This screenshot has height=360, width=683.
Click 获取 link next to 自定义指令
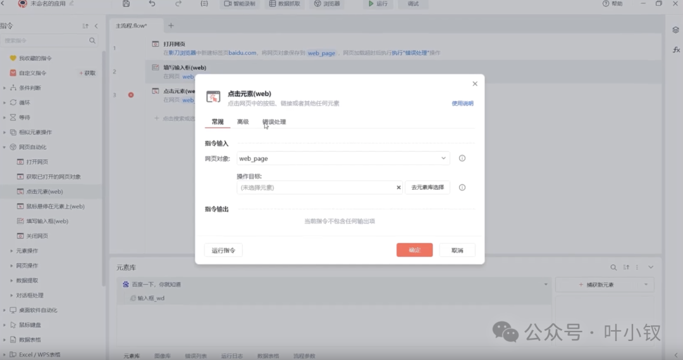point(87,73)
